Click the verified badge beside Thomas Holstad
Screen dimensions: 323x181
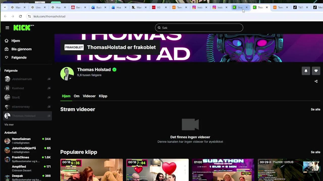114,70
